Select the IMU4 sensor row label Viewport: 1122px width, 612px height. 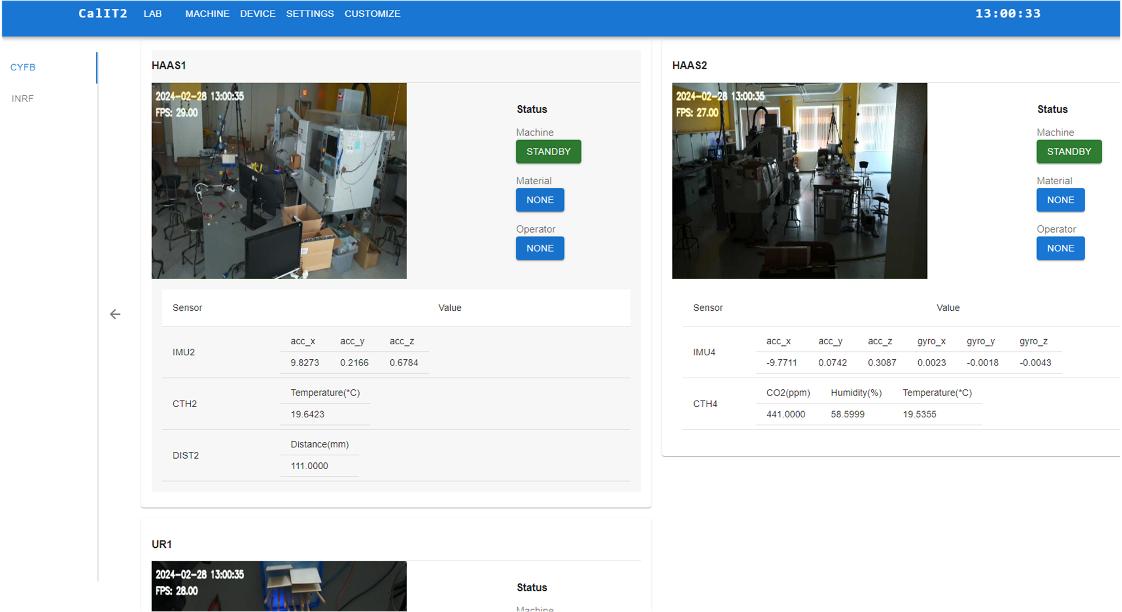point(704,353)
